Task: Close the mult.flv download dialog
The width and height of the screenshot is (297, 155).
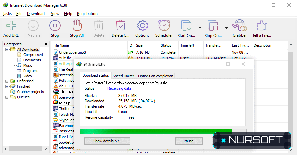Action: [x=243, y=64]
